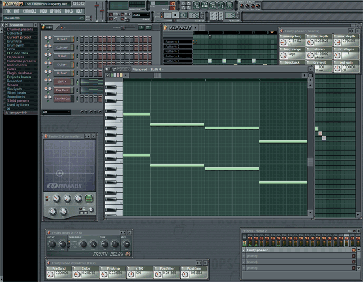Toggle the x 100 knob in blood overdrive
Viewport: 363px width, 282px height.
pyautogui.click(x=131, y=275)
